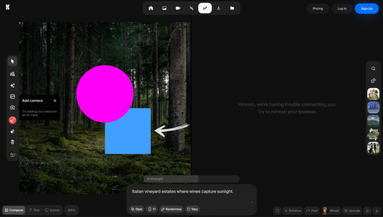Screen dimensions: 383x217
Task: Click the Sign Up button
Action: pyautogui.click(x=367, y=8)
